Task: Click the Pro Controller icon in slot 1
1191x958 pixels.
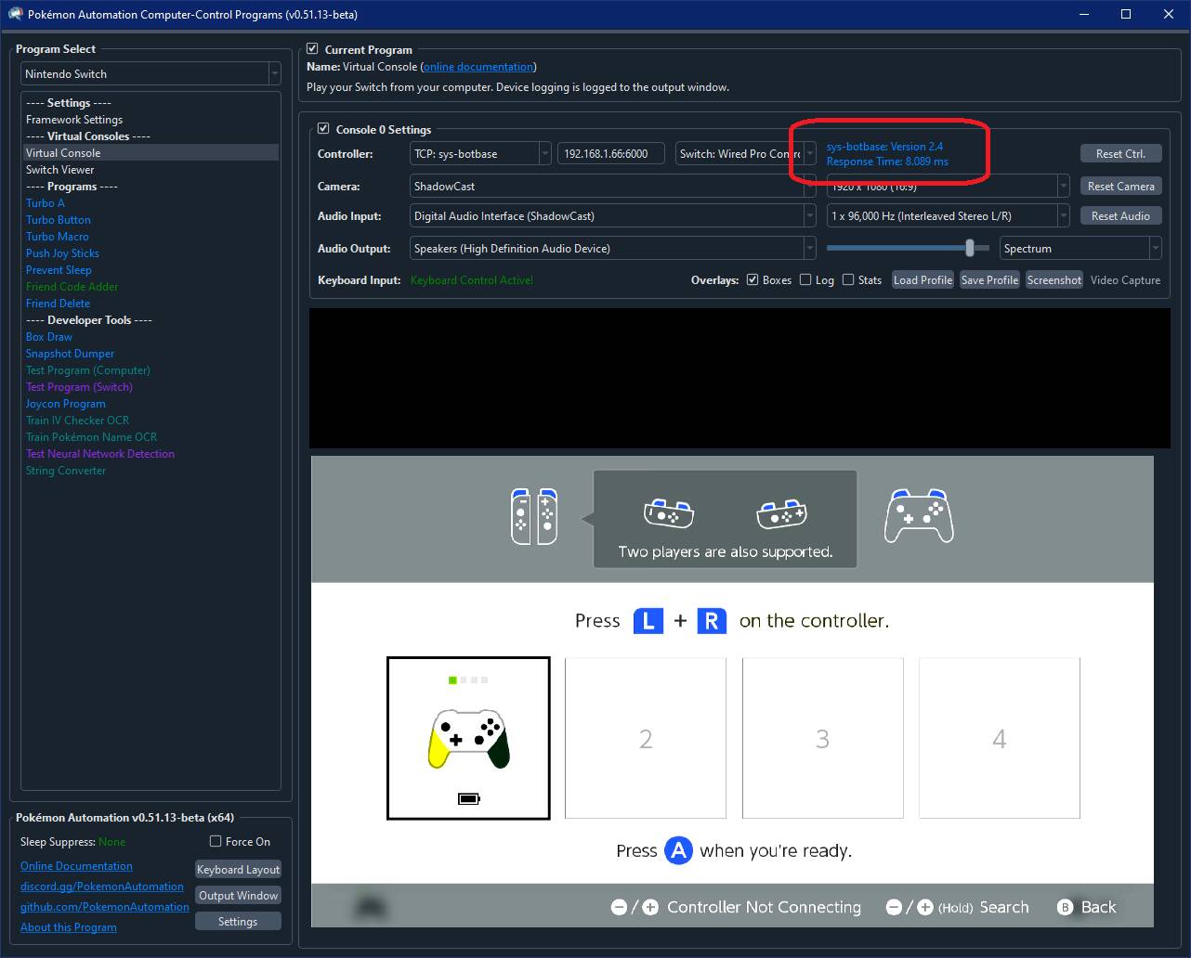Action: pos(469,738)
